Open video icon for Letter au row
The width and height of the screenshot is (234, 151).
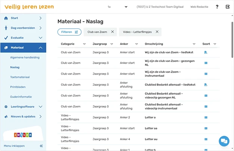pos(206,139)
